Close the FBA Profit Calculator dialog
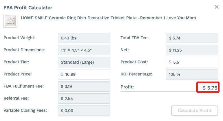The width and height of the screenshot is (223, 121). [216, 7]
